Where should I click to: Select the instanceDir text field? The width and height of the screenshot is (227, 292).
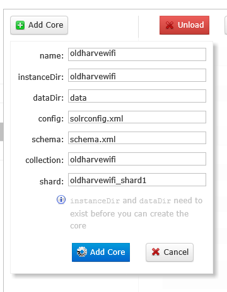(x=137, y=76)
